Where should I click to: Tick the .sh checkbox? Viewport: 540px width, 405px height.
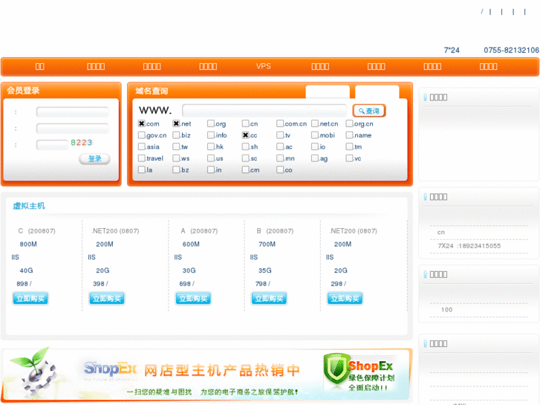pyautogui.click(x=245, y=146)
